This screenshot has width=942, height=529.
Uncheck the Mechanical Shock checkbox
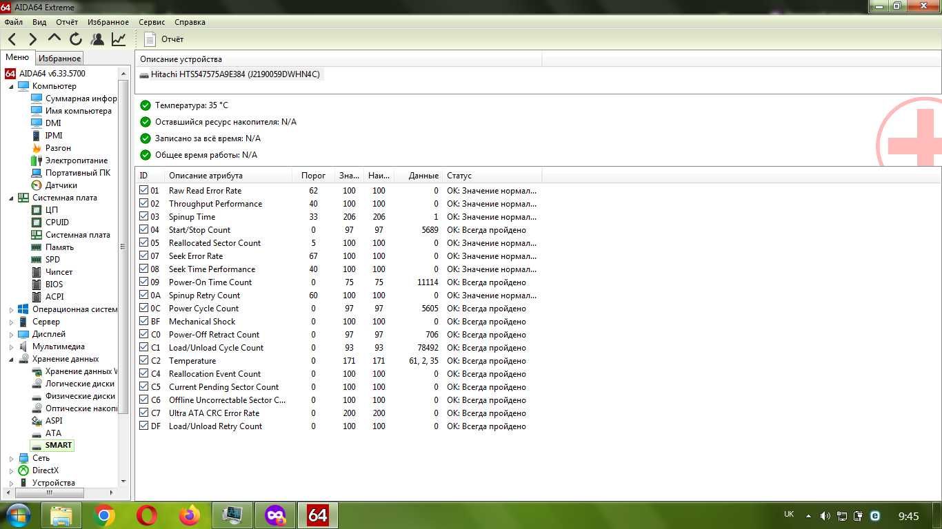point(143,321)
